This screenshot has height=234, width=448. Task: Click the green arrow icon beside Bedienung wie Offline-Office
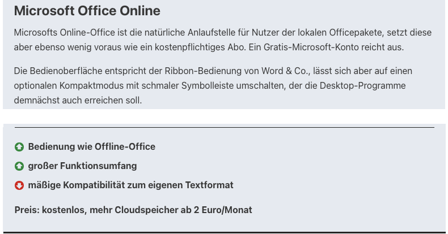pyautogui.click(x=19, y=147)
